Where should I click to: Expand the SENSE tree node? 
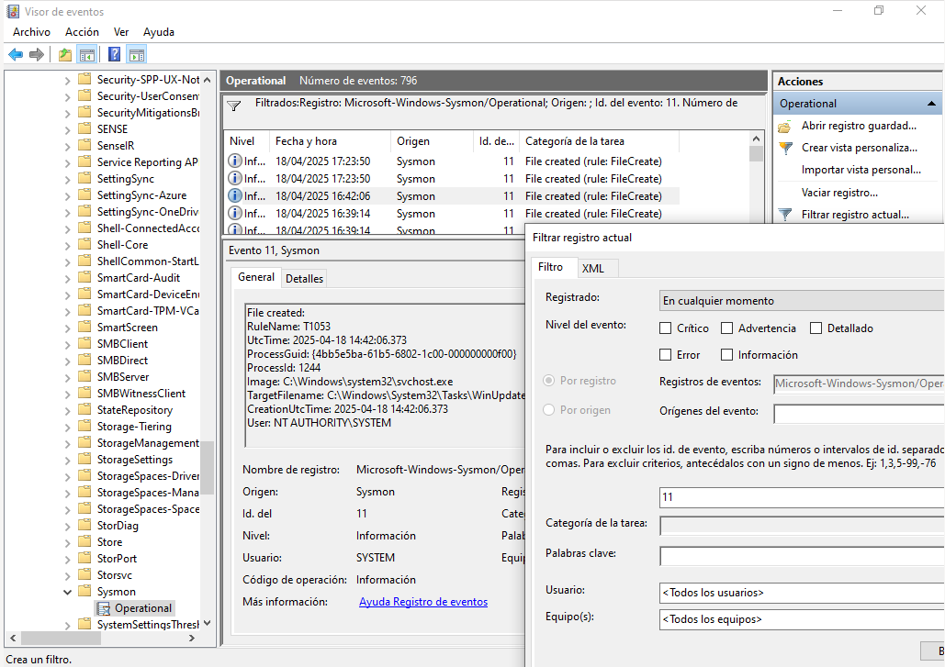pyautogui.click(x=68, y=128)
